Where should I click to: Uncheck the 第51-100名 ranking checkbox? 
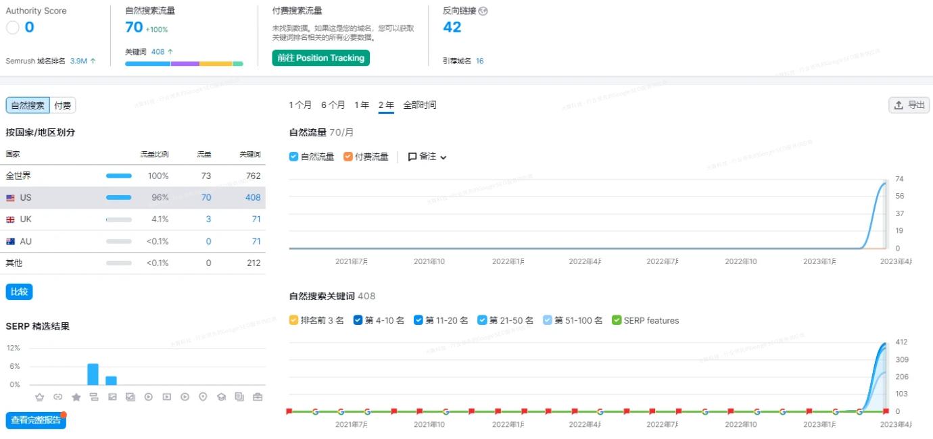[x=548, y=320]
